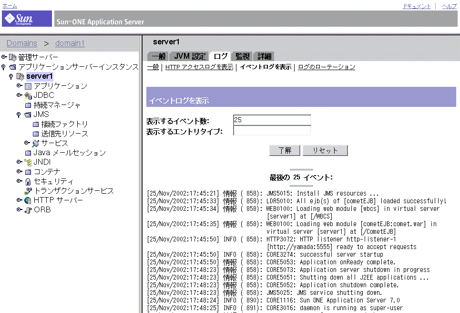
Task: Open ログのローテーション link
Action: [x=327, y=67]
